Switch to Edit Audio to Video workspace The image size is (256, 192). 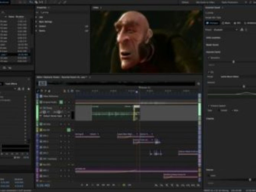(x=205, y=2)
